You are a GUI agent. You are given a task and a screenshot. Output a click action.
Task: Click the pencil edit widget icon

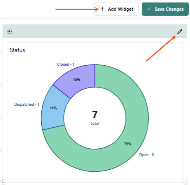point(180,31)
